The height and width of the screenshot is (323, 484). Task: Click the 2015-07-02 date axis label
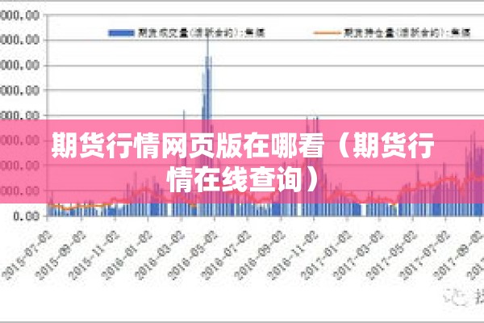coord(27,256)
